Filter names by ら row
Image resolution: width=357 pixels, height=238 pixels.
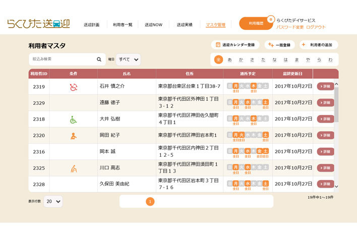point(319,59)
